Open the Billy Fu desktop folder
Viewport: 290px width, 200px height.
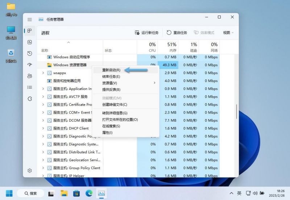[11, 10]
